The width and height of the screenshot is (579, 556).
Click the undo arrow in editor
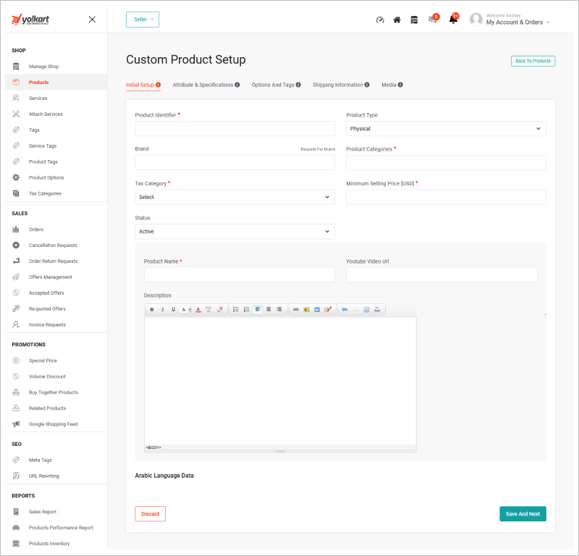coord(345,309)
